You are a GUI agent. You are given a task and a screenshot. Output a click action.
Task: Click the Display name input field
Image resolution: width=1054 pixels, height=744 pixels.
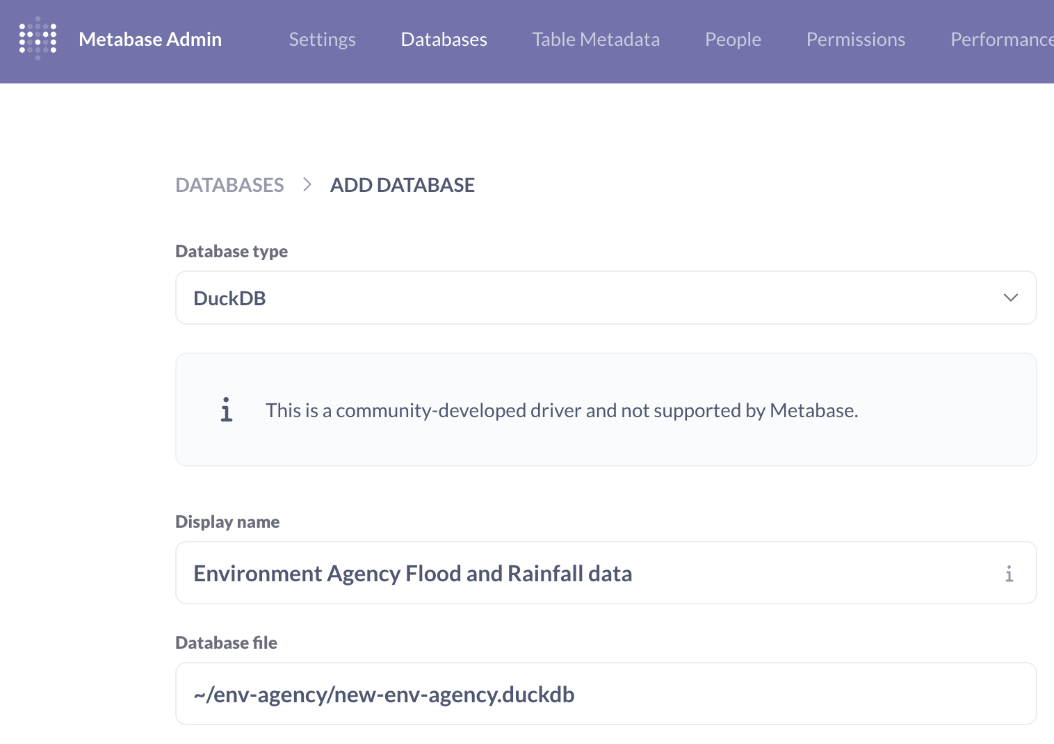click(x=606, y=573)
